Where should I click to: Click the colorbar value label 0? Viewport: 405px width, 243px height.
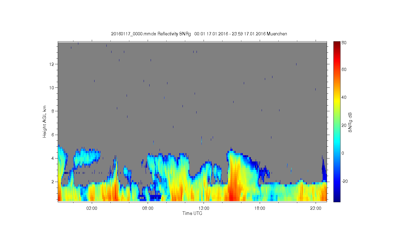click(x=343, y=153)
